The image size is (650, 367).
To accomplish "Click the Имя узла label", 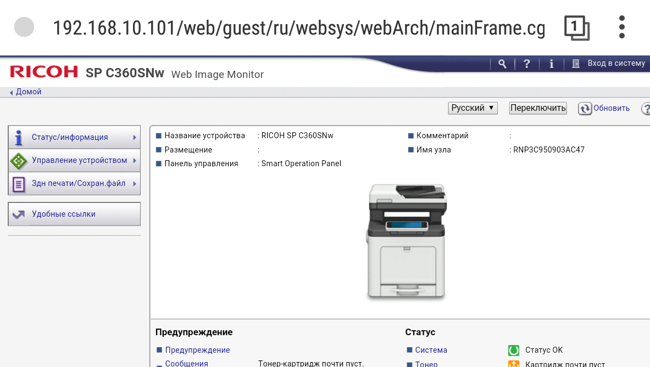I will click(433, 150).
